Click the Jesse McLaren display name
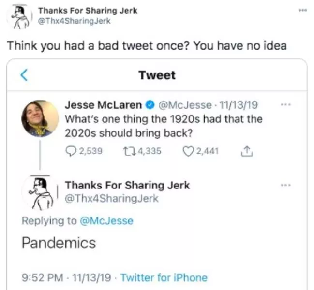 104,105
